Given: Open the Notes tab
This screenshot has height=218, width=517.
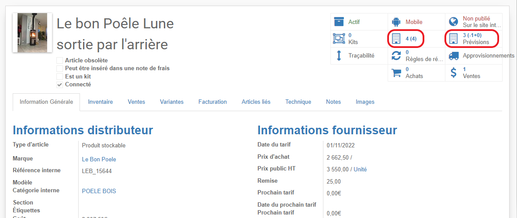Looking at the screenshot, I should point(333,102).
